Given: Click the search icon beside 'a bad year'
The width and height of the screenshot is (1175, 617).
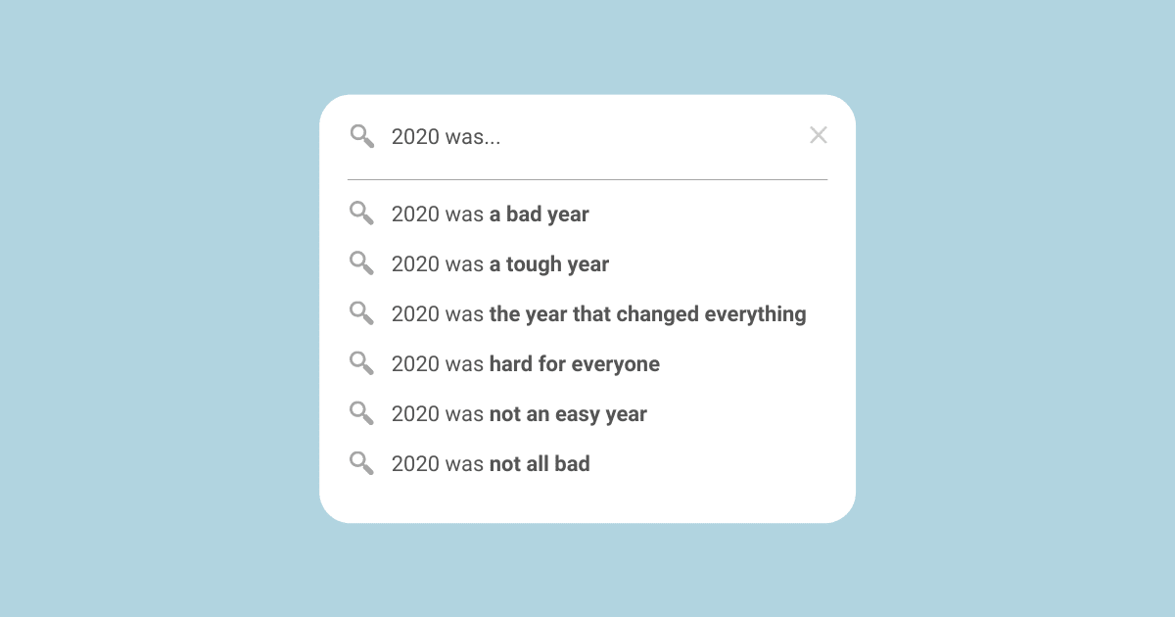Looking at the screenshot, I should (x=362, y=214).
